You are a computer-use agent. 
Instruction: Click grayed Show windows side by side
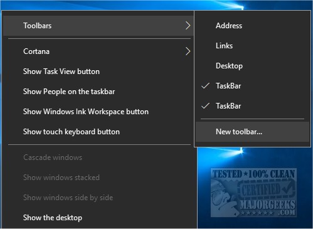pyautogui.click(x=98, y=198)
